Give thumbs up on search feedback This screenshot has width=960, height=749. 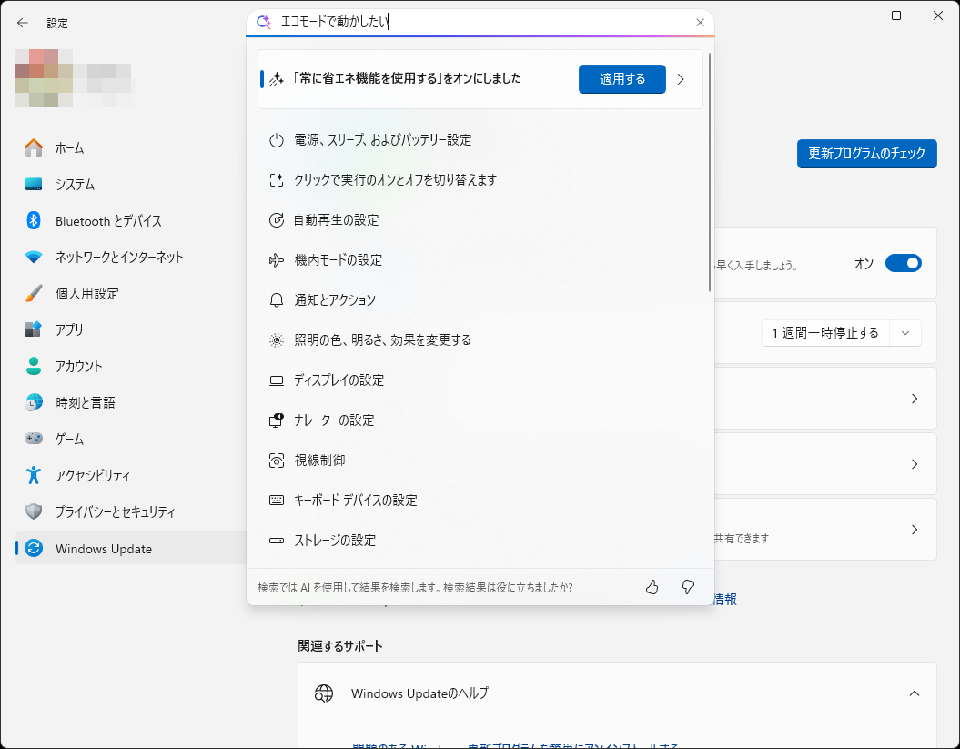(x=652, y=587)
